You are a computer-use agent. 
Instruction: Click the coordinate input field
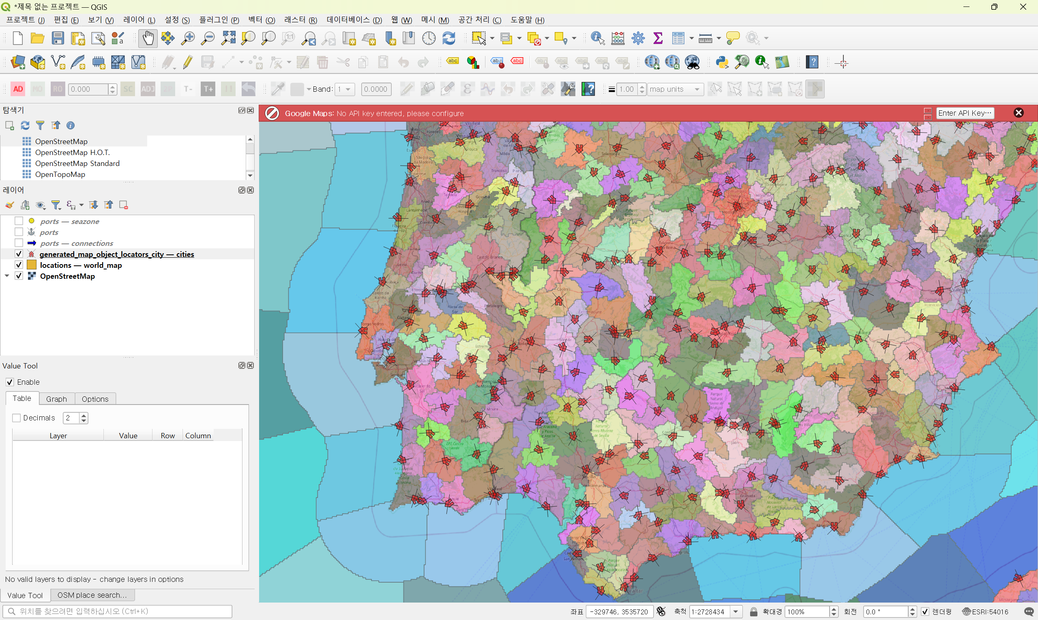[x=620, y=611]
